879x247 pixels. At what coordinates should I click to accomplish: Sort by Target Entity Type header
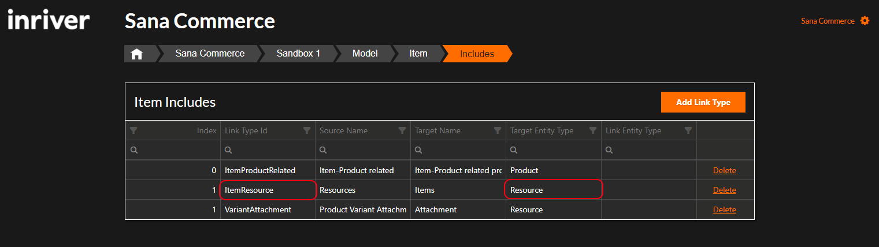pos(542,130)
